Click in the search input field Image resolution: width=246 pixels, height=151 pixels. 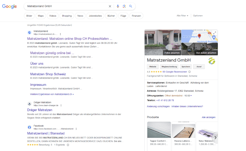(67, 6)
